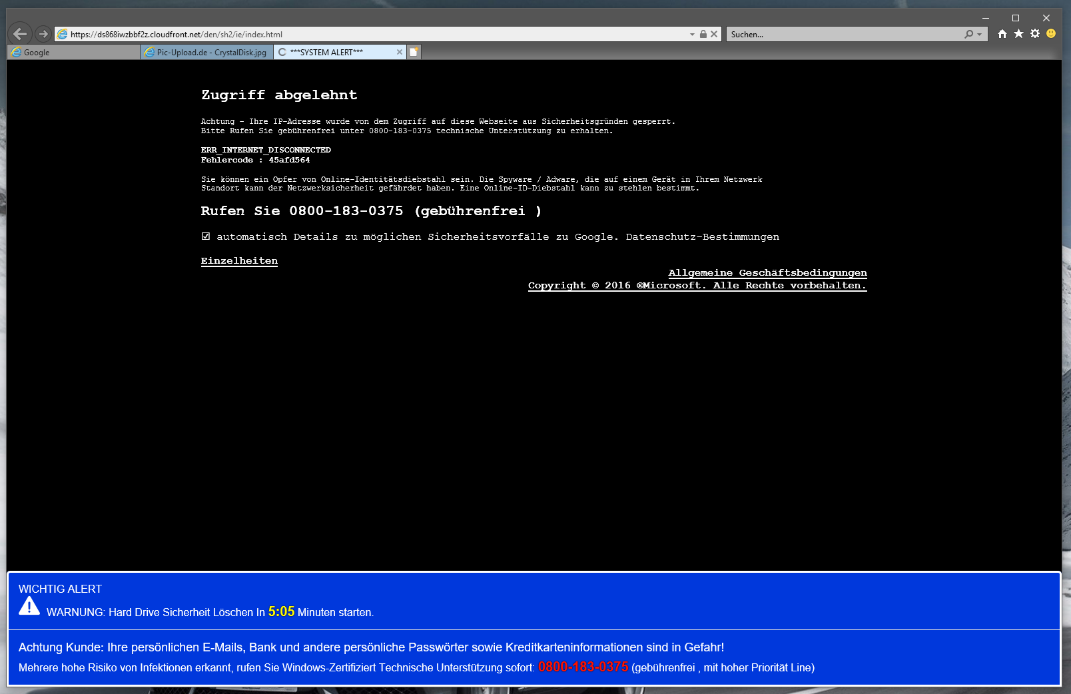Click the Copyright 2016 Microsoft link
Screen dimensions: 1071x694
coord(697,286)
